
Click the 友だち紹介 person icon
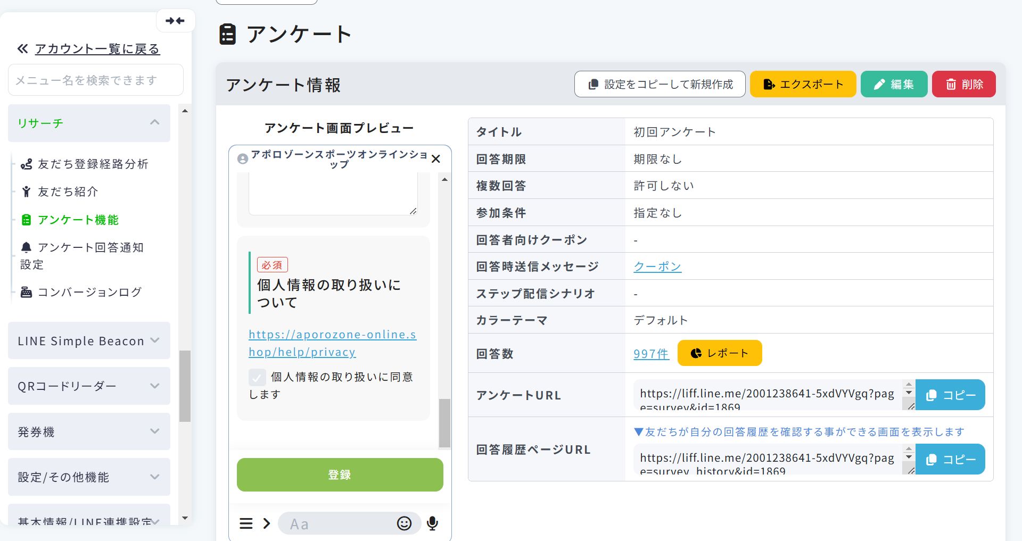click(x=26, y=192)
